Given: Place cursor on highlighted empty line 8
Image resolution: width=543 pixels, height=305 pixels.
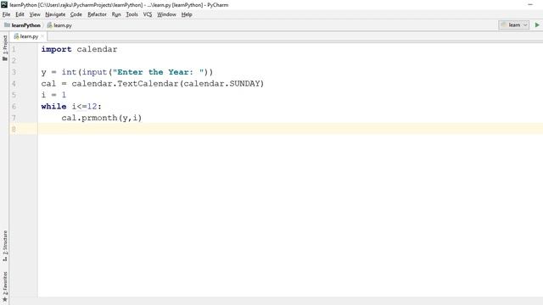Looking at the screenshot, I should pos(290,129).
